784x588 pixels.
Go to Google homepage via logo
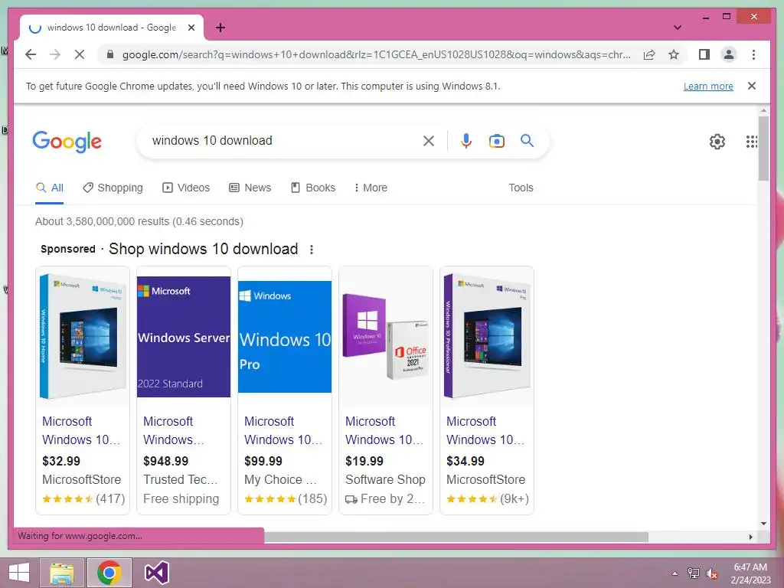click(67, 142)
